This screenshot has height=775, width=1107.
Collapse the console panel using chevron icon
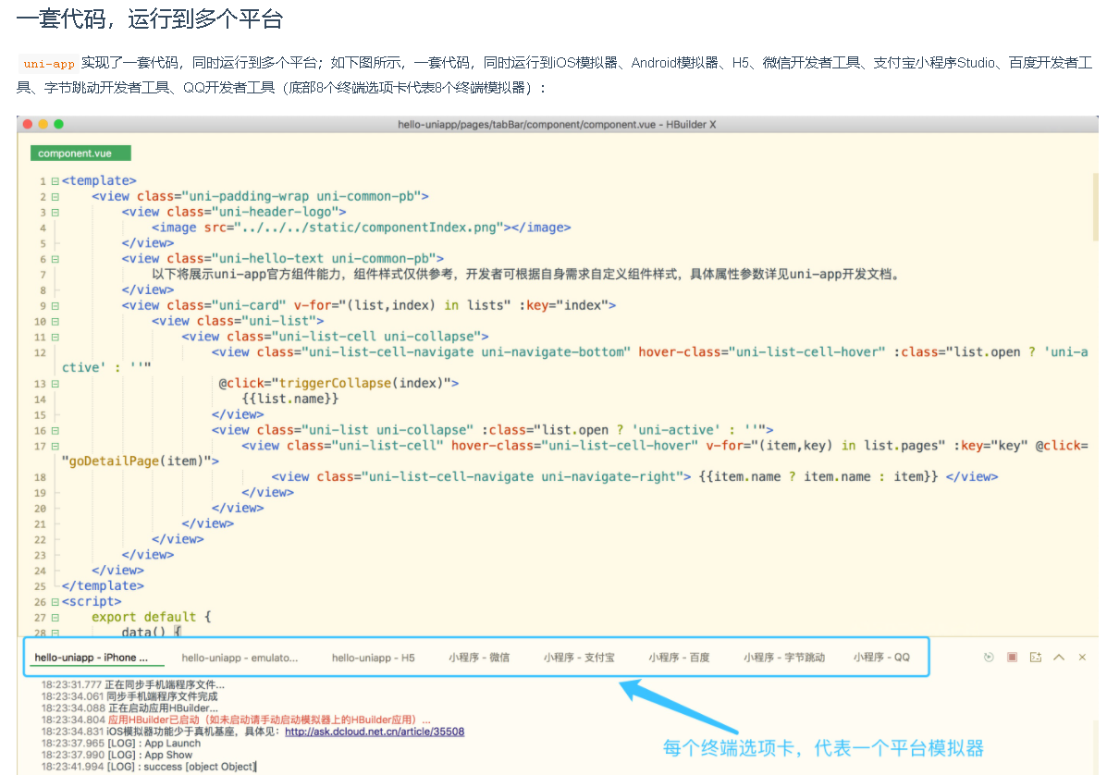pyautogui.click(x=1059, y=657)
